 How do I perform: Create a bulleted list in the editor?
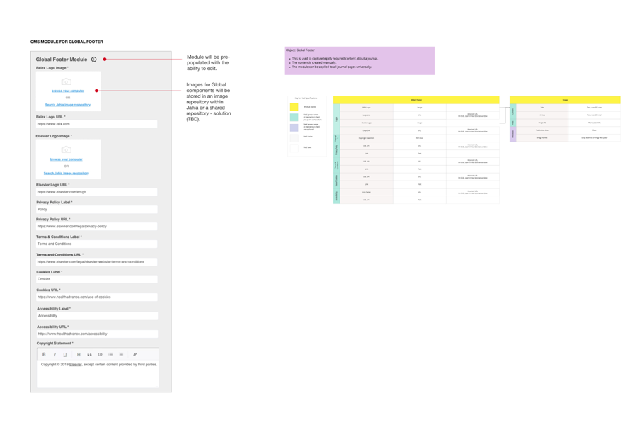110,354
